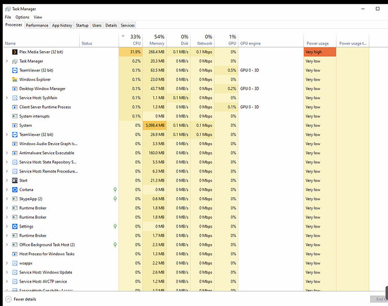Click the wsappx process icon
The height and width of the screenshot is (306, 388).
pos(15,263)
